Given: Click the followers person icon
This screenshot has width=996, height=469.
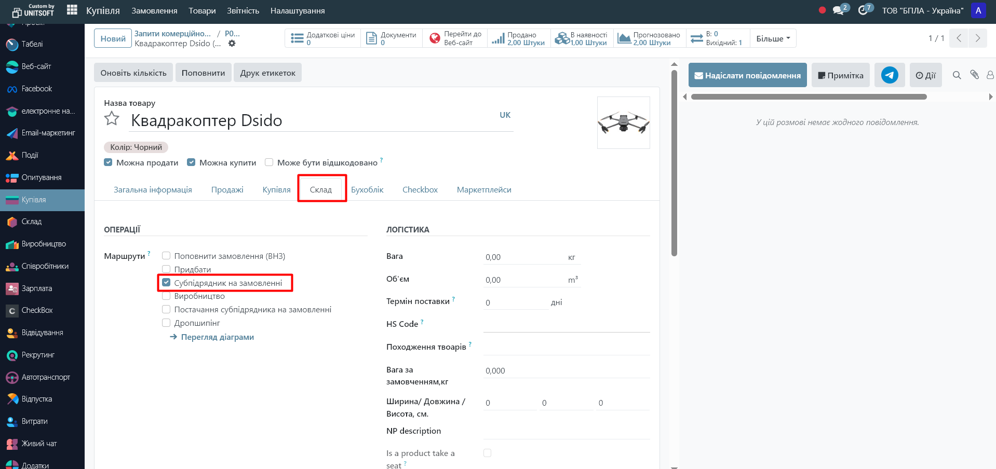Looking at the screenshot, I should click(x=990, y=75).
